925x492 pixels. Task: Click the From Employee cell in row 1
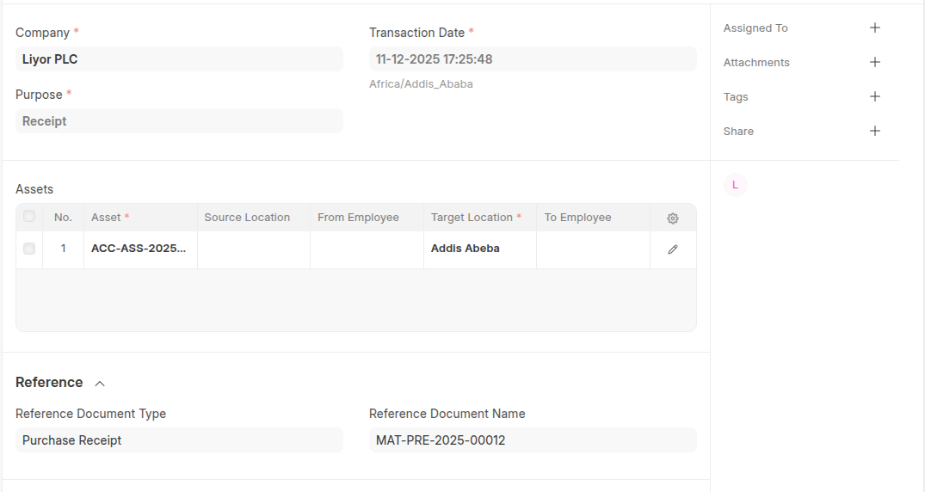point(367,249)
